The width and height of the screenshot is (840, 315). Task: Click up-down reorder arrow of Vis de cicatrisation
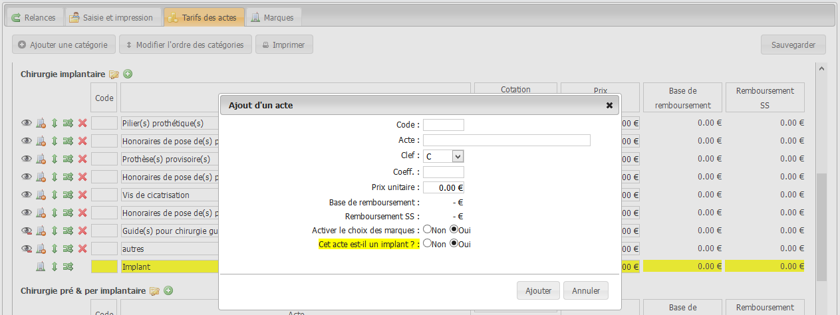(x=55, y=195)
